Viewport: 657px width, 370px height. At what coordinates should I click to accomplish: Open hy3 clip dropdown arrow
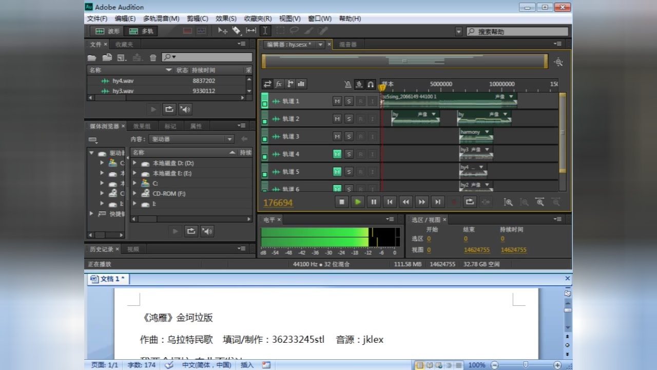click(x=487, y=150)
